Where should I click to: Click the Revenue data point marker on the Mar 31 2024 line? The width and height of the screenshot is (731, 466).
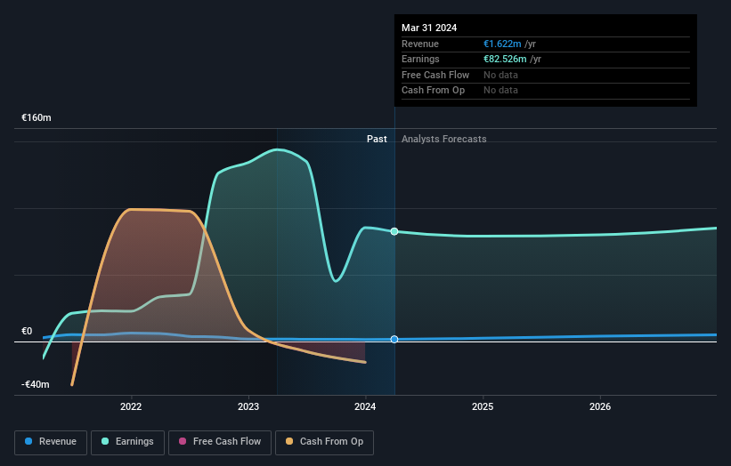point(394,340)
